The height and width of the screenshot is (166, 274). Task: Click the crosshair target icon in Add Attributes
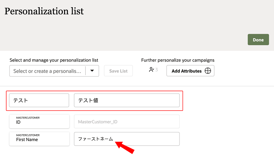tap(208, 71)
